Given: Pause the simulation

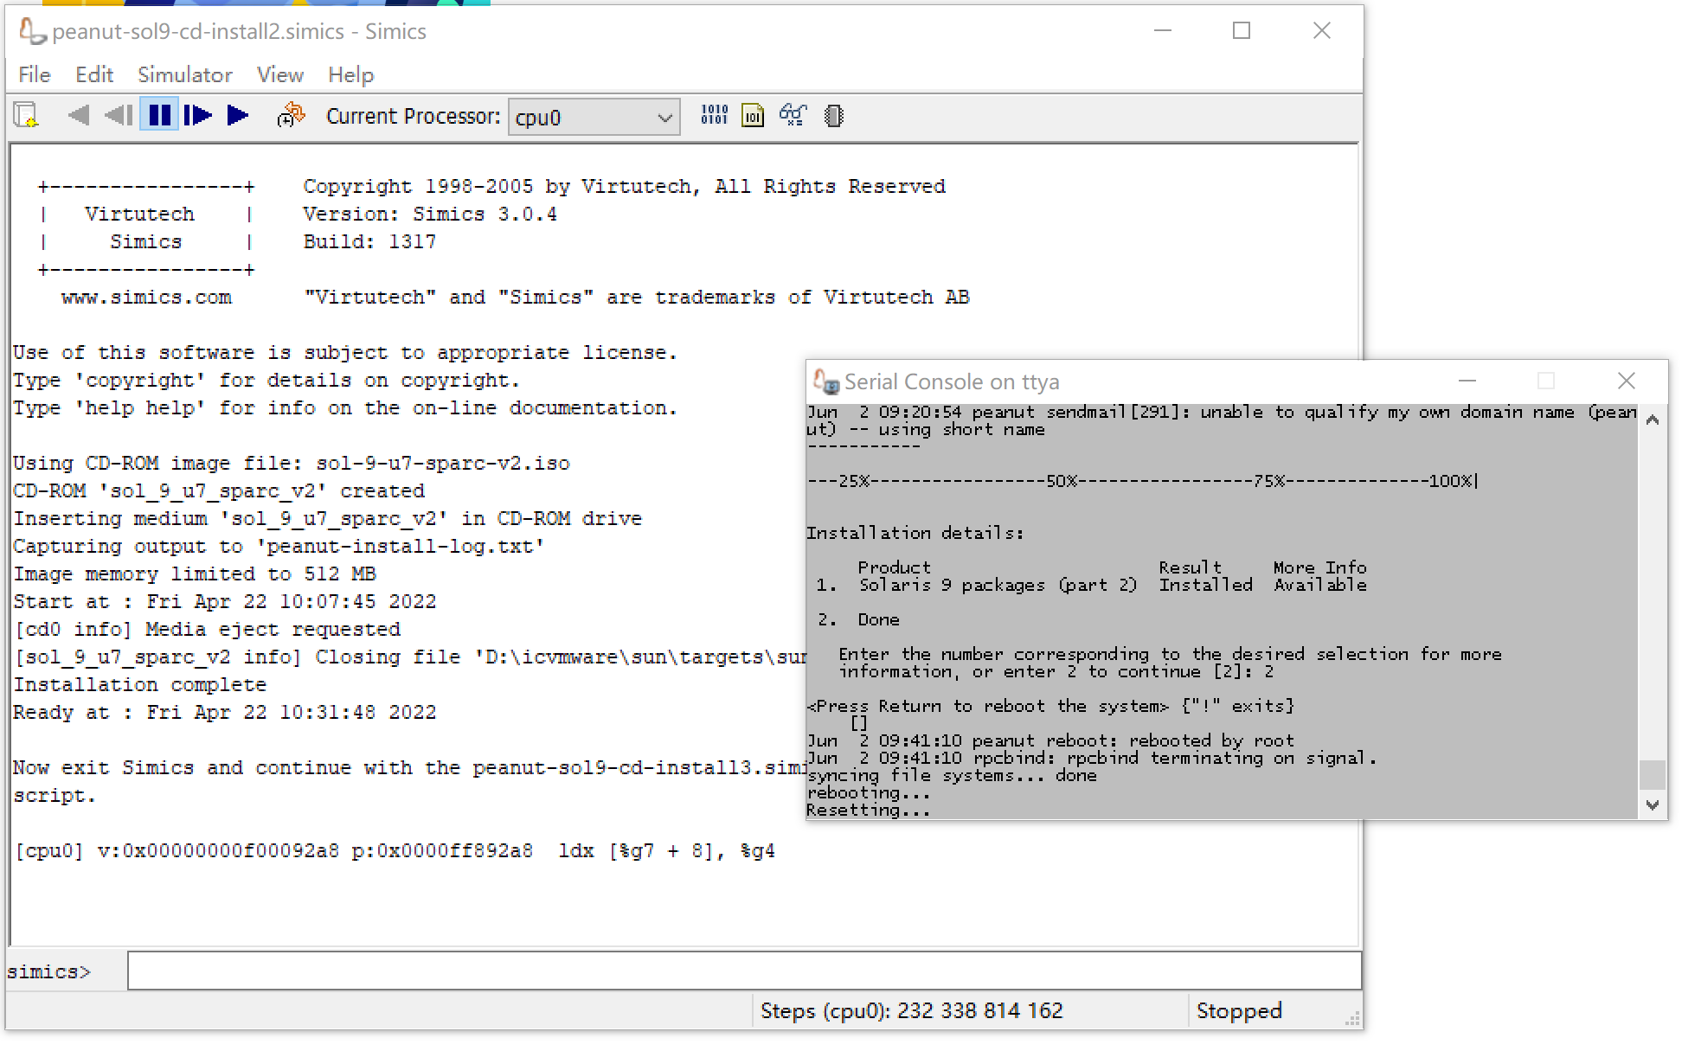Looking at the screenshot, I should pyautogui.click(x=159, y=115).
